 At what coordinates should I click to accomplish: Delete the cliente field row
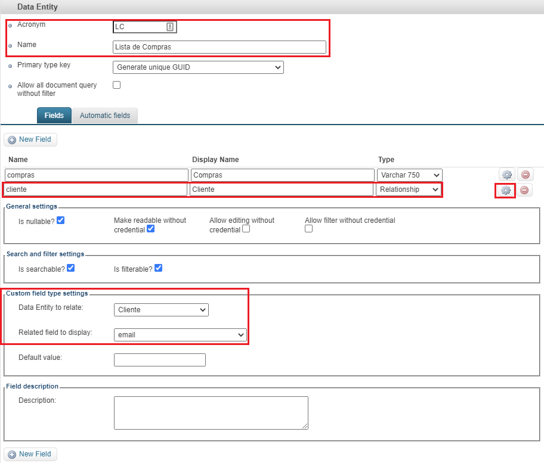tap(524, 190)
